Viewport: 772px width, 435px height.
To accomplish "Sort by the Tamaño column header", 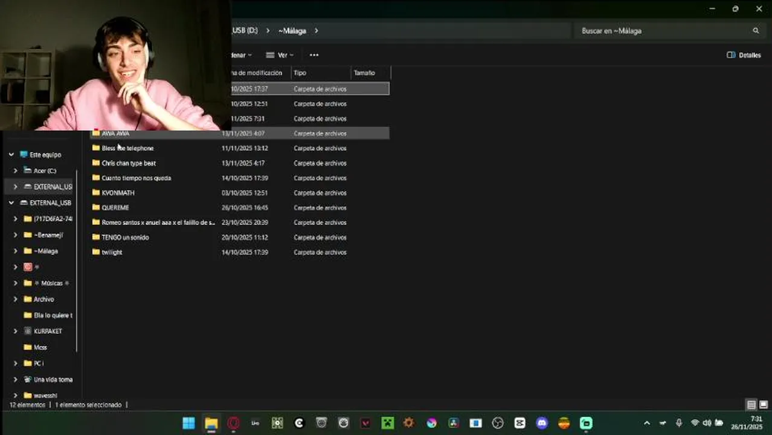I will (x=371, y=72).
